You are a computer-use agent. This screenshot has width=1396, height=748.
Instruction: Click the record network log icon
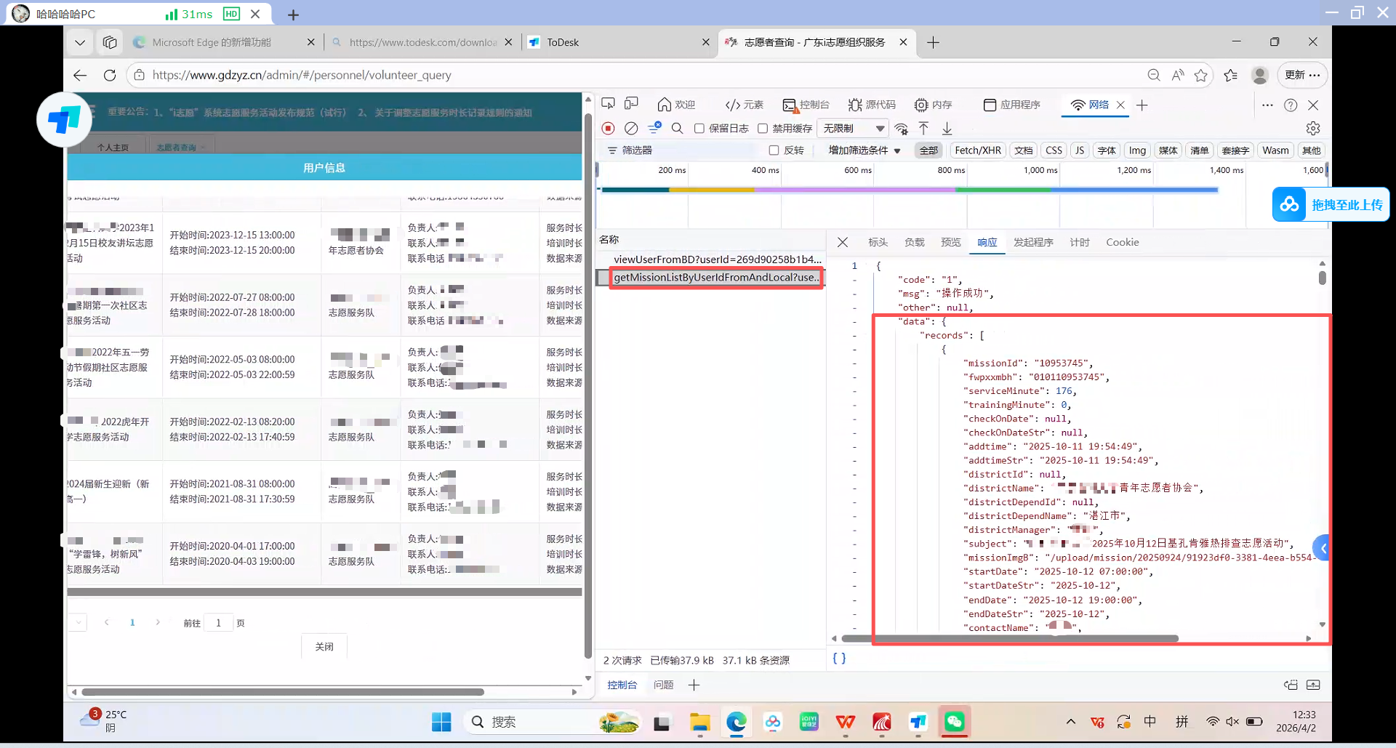(609, 129)
